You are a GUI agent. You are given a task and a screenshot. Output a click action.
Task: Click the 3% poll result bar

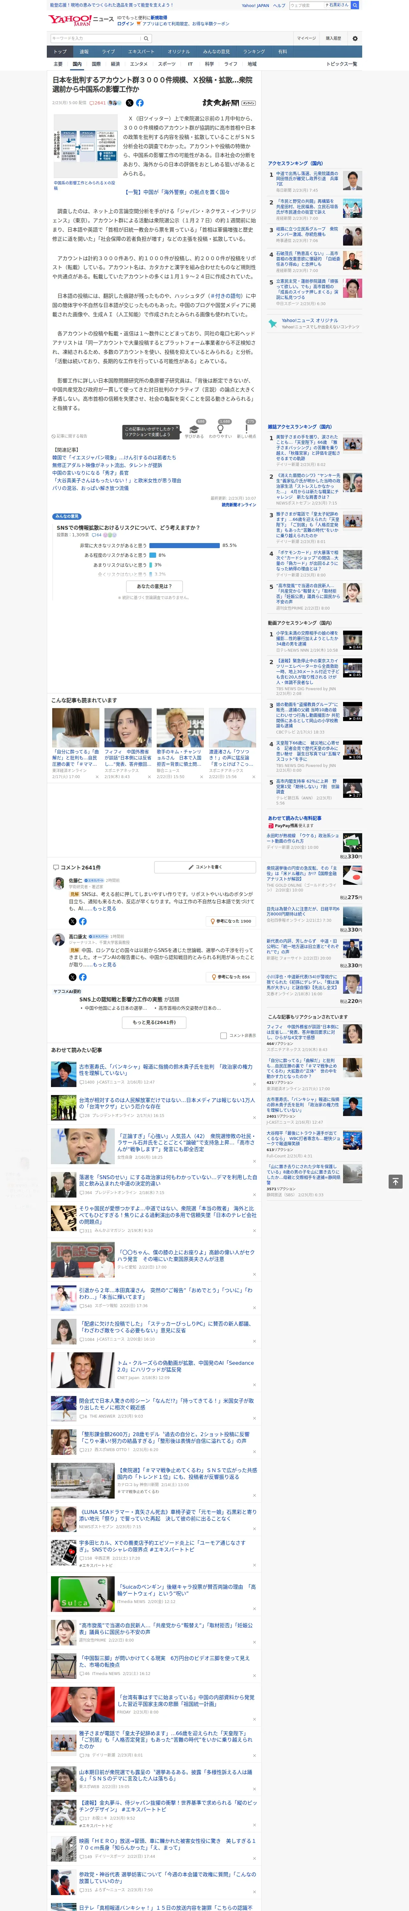tap(151, 565)
